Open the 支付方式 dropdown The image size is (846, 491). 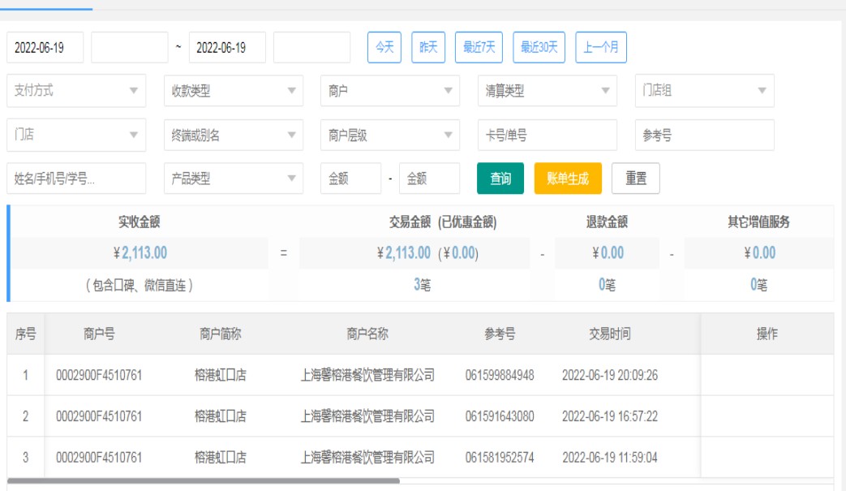pyautogui.click(x=76, y=91)
